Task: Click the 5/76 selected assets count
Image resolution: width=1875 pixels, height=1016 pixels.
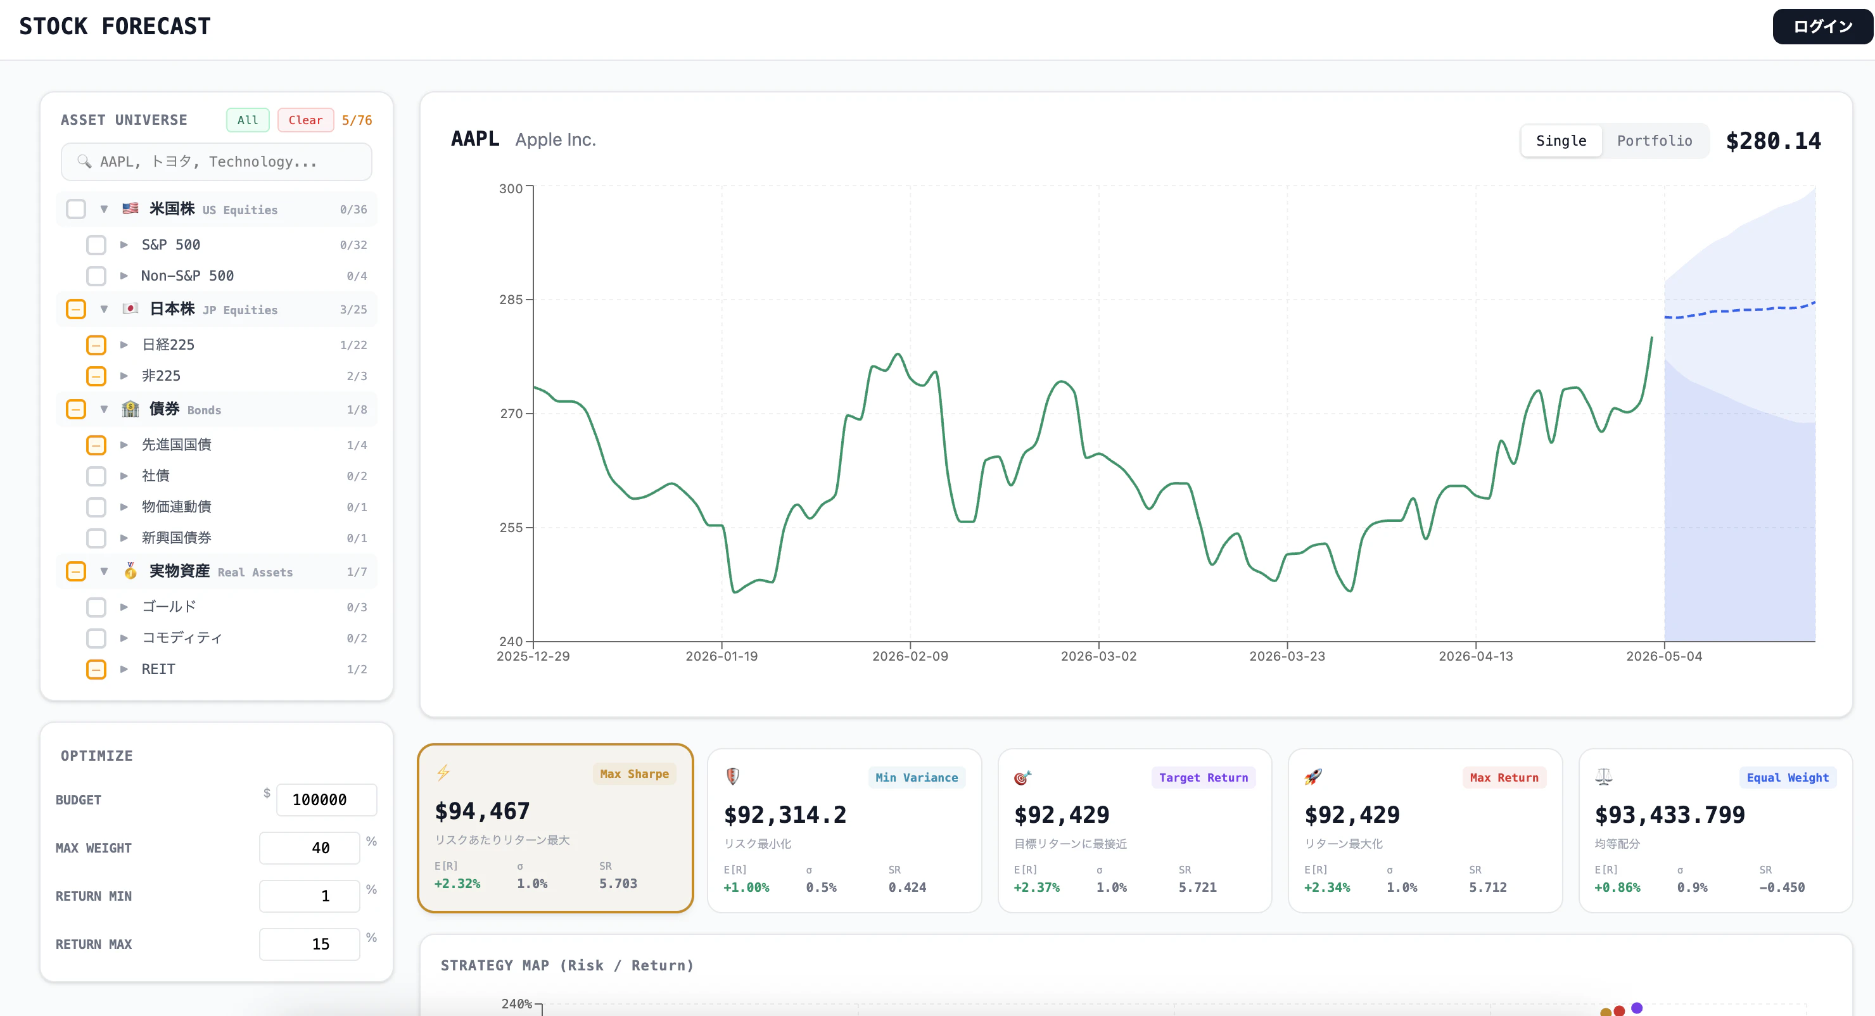Action: pyautogui.click(x=357, y=120)
